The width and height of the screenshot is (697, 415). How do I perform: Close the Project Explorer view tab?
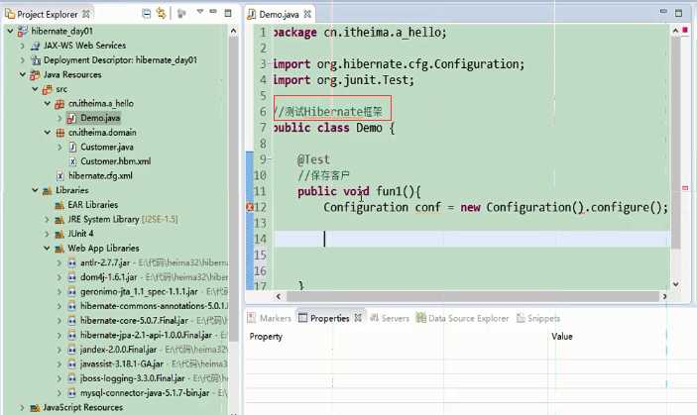86,14
